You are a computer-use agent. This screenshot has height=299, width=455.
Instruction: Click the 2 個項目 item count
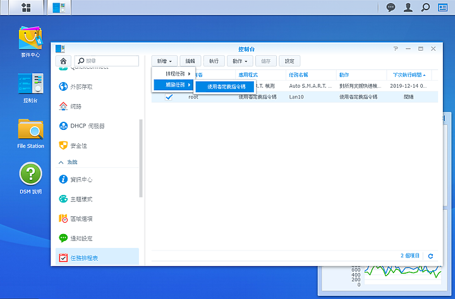[x=410, y=255]
